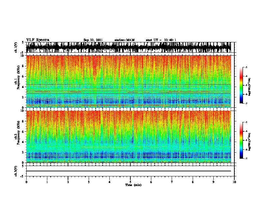Viewport: 264px width, 204px height.
Task: Click the "ch.1(V)" axis label
Action: (x=16, y=47)
